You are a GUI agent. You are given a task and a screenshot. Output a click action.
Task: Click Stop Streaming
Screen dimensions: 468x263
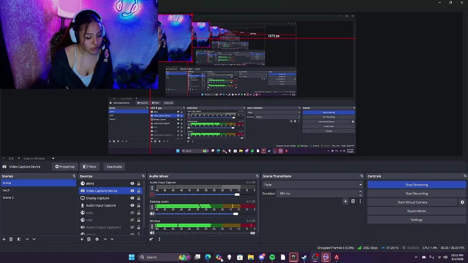(x=417, y=185)
